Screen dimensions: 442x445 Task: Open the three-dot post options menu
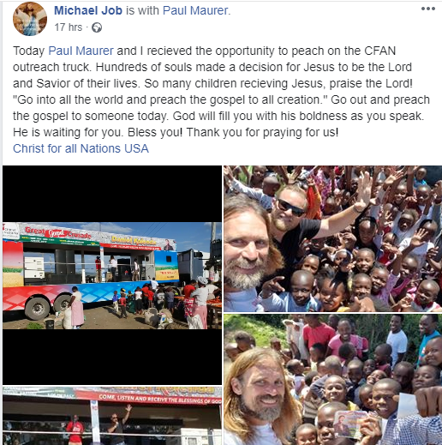tap(428, 9)
